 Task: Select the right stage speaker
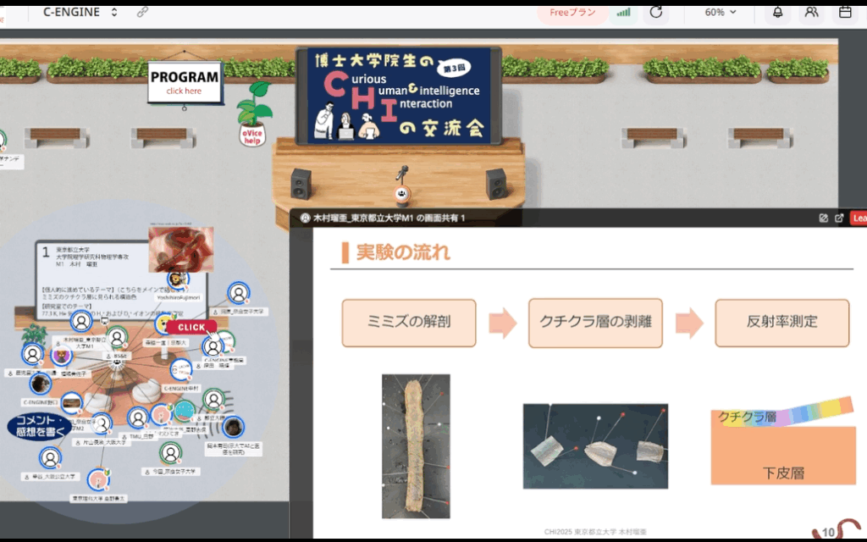coord(496,184)
